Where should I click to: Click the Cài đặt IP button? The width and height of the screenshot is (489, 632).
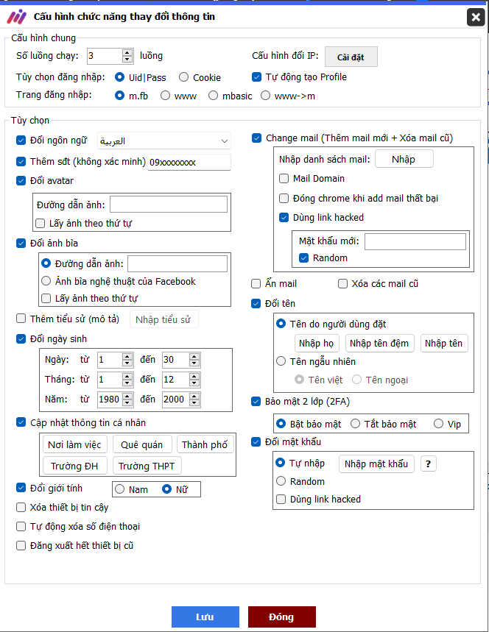click(351, 57)
